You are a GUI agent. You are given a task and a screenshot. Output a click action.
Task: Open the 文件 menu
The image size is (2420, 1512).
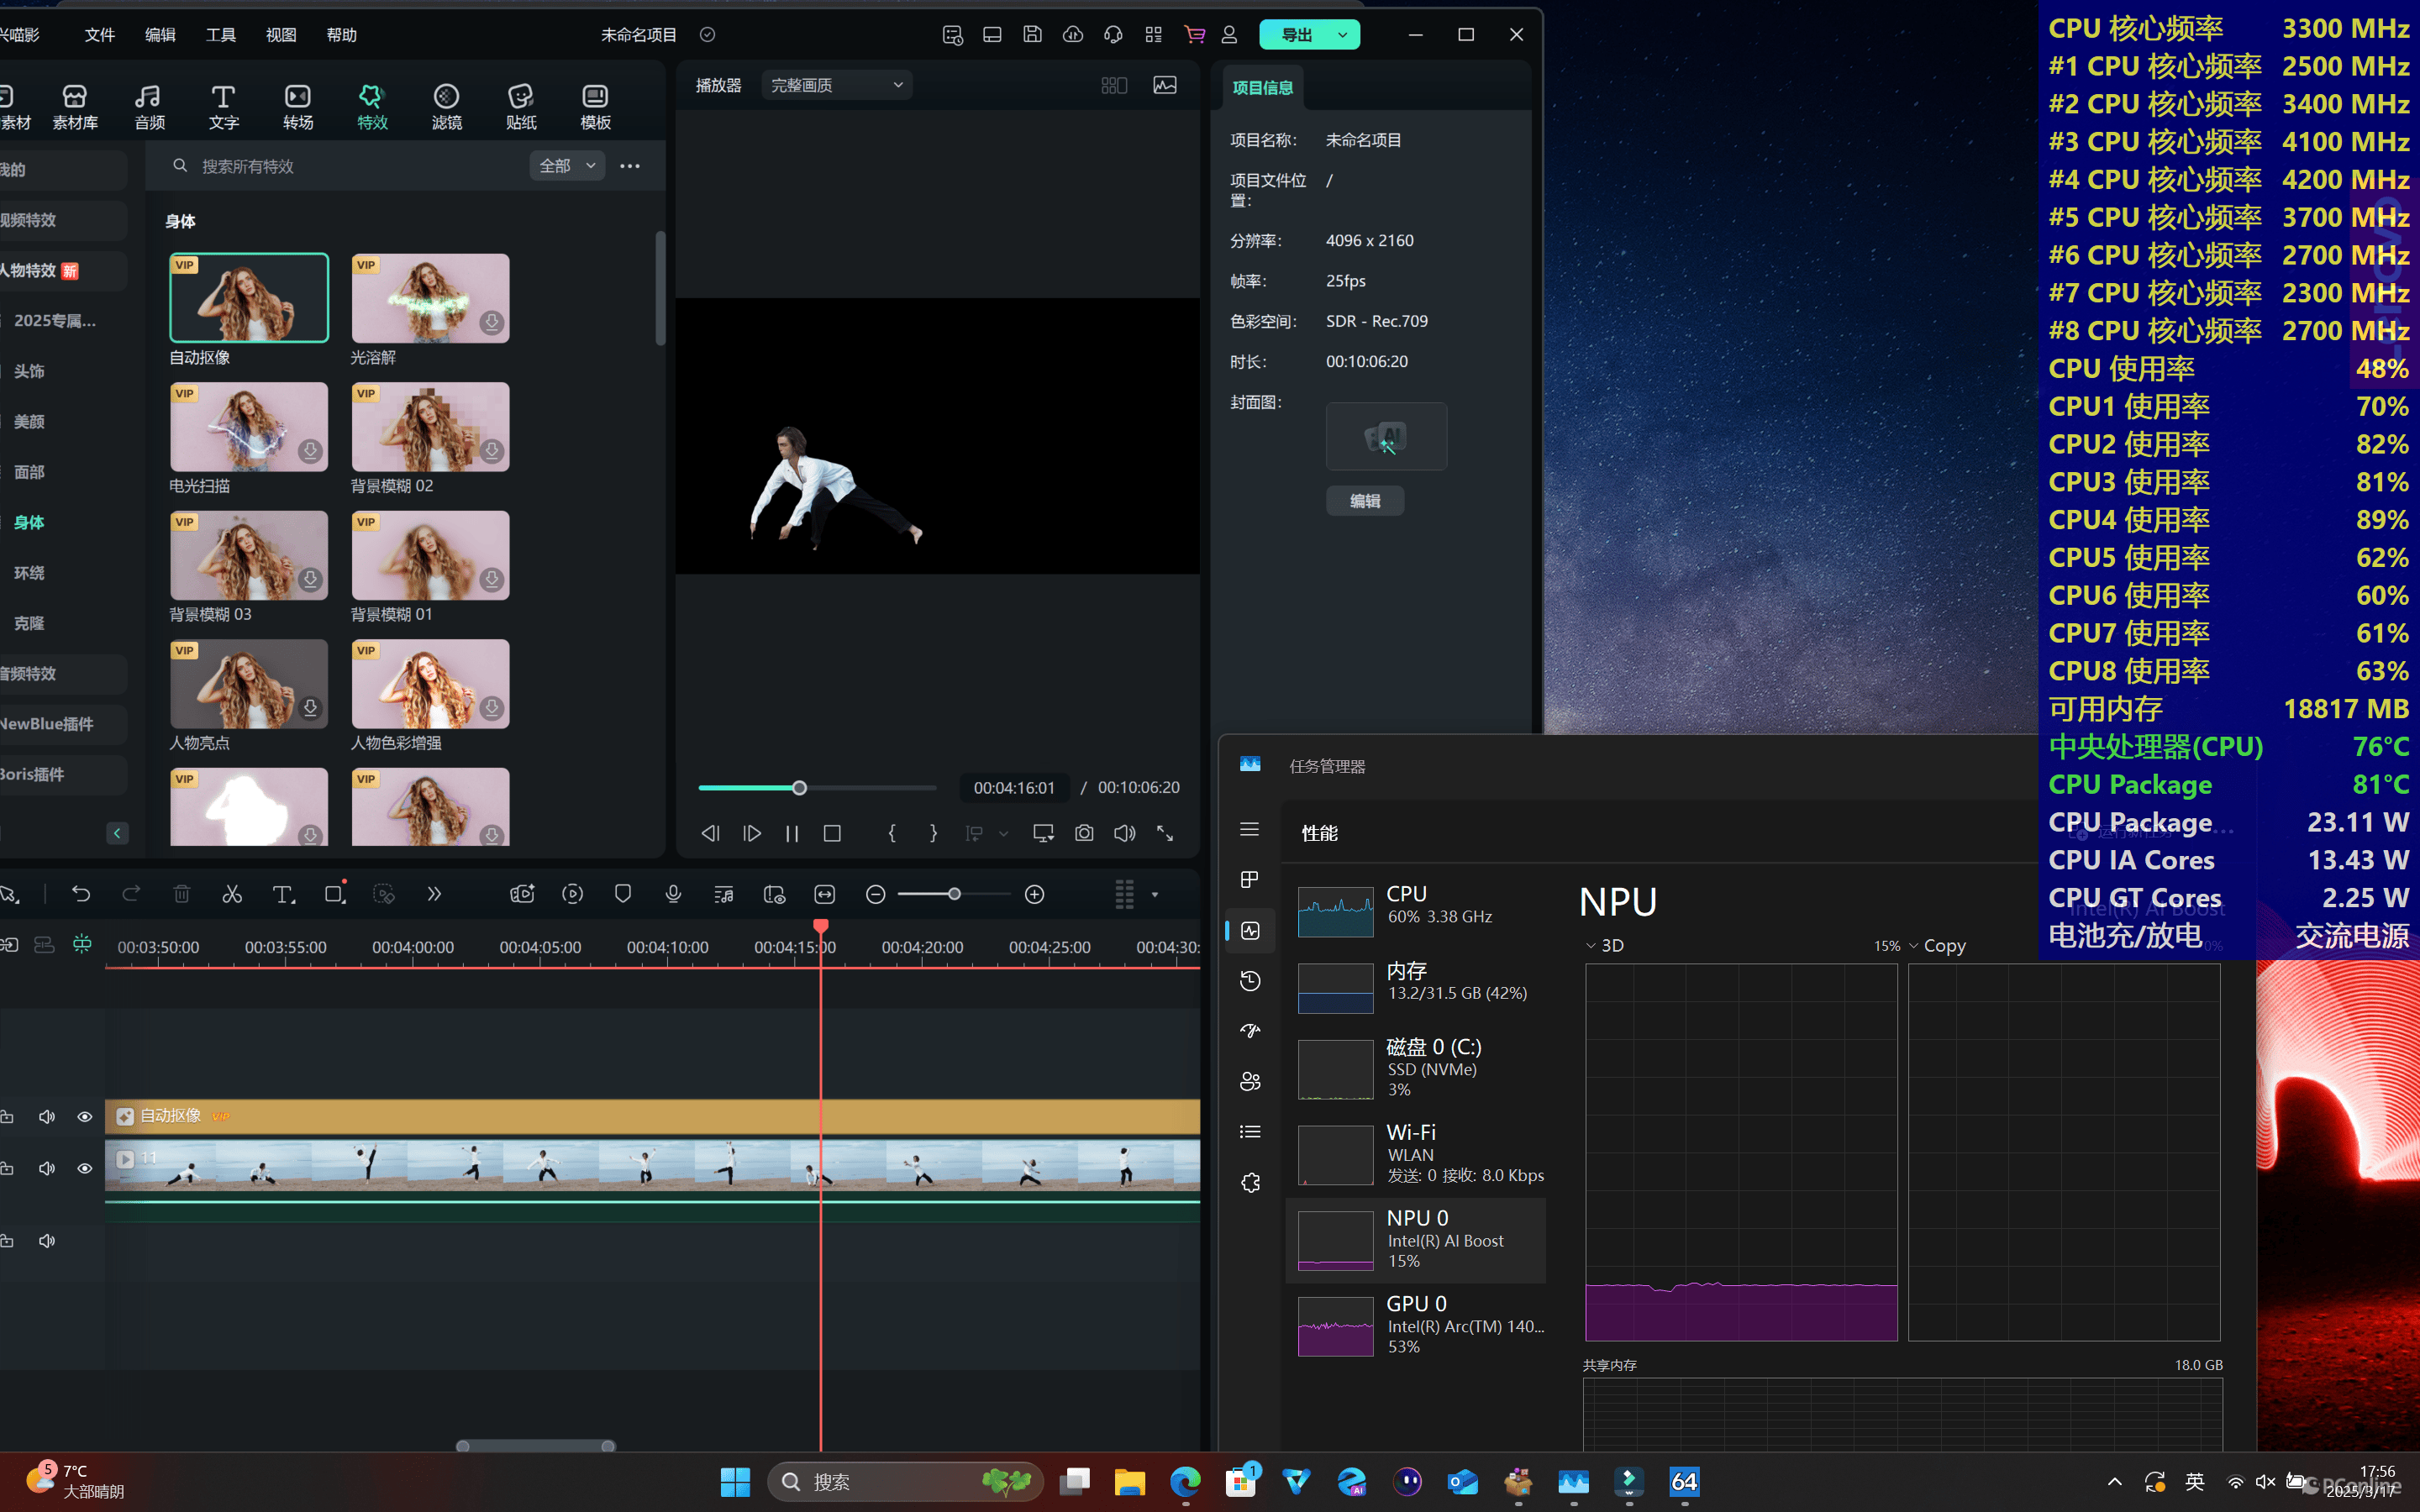[x=99, y=35]
